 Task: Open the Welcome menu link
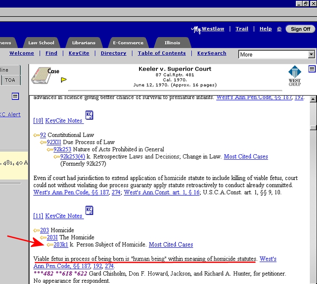(22, 53)
